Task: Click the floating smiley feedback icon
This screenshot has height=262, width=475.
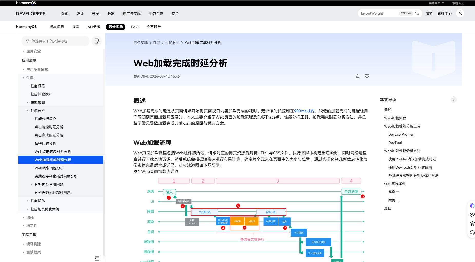Action: [472, 233]
